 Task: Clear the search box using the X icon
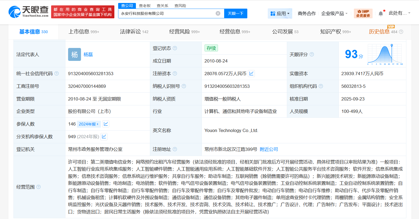pyautogui.click(x=218, y=13)
